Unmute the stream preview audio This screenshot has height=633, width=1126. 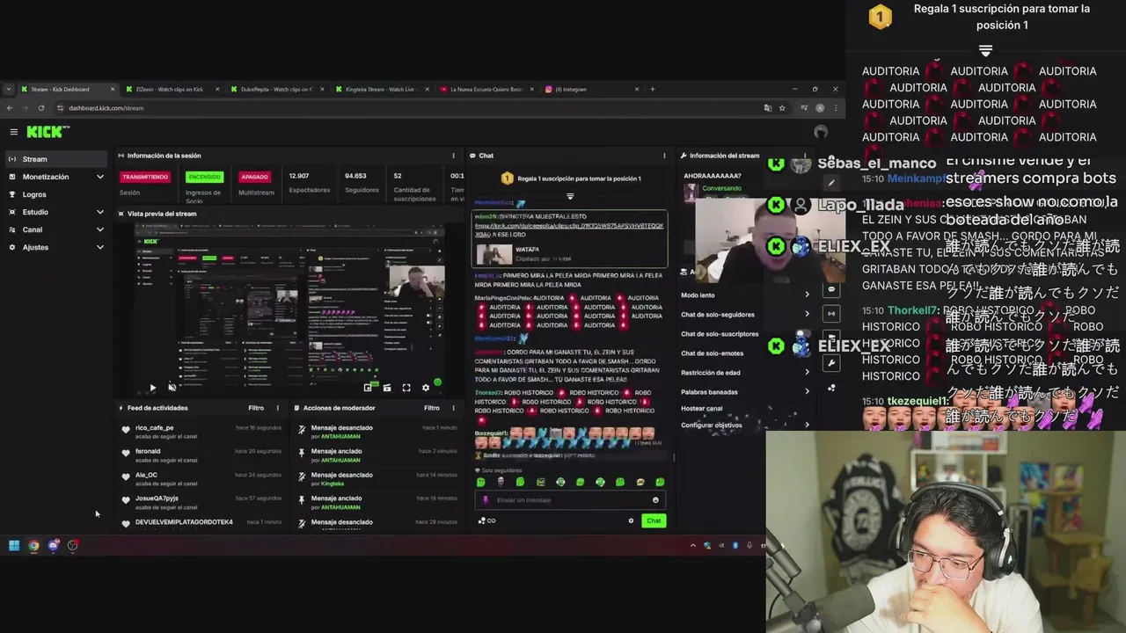pyautogui.click(x=172, y=388)
